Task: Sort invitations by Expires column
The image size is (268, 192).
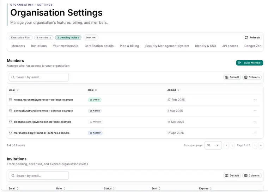Action: (205, 188)
